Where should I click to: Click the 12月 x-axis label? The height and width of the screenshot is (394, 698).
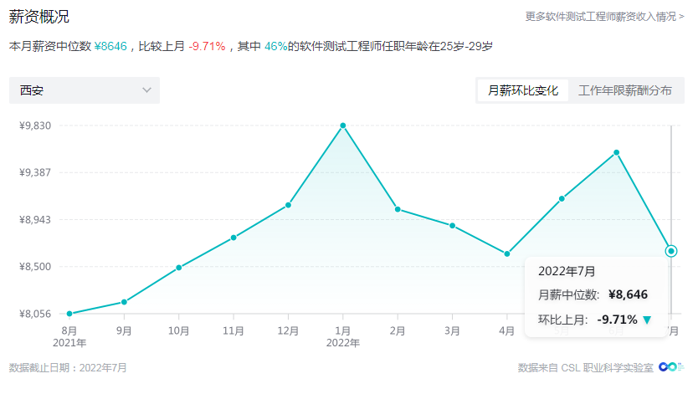(289, 331)
